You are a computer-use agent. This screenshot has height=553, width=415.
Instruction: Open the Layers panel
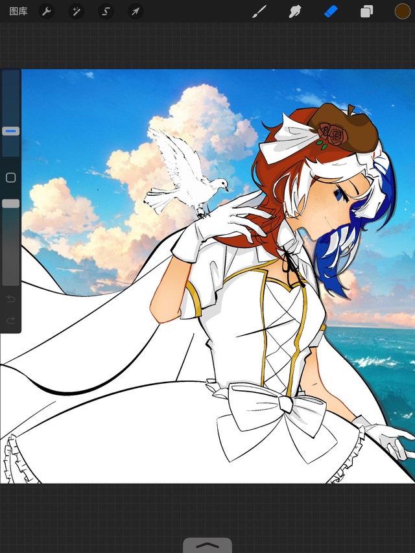pyautogui.click(x=366, y=12)
